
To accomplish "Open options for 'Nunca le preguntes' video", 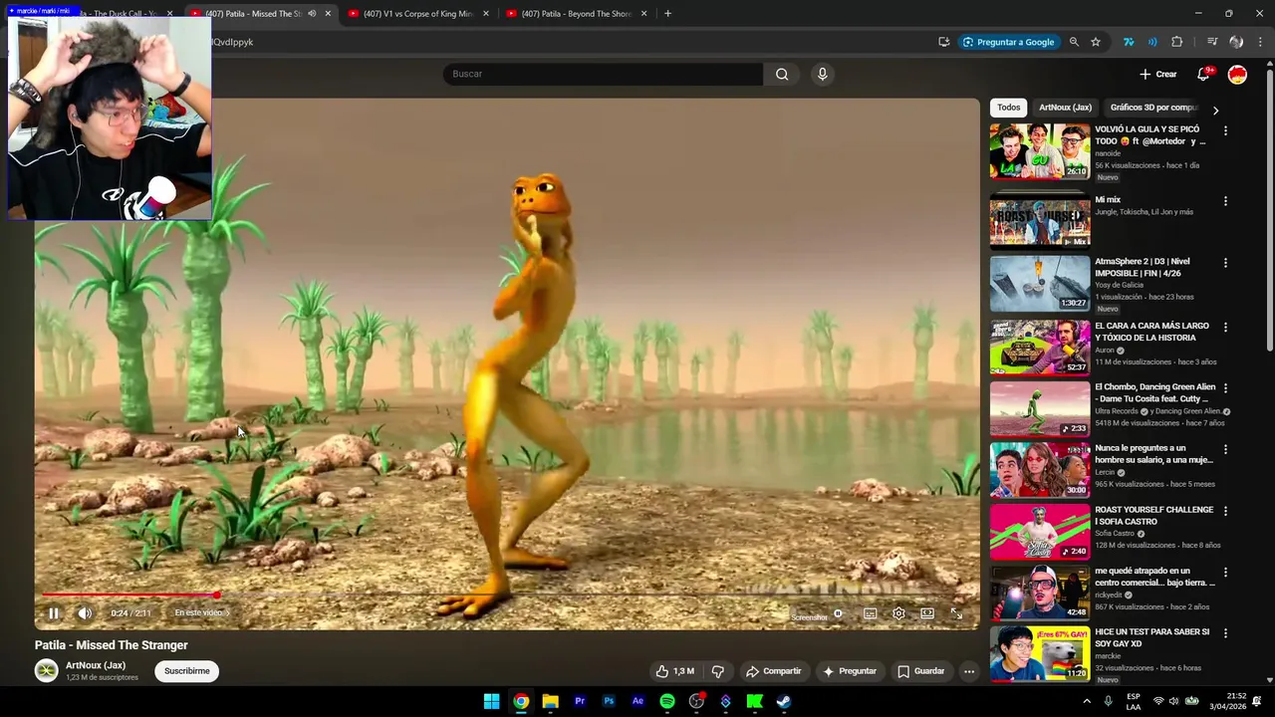I will pyautogui.click(x=1225, y=449).
